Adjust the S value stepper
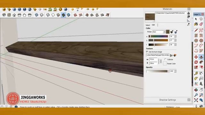 (x=175, y=40)
